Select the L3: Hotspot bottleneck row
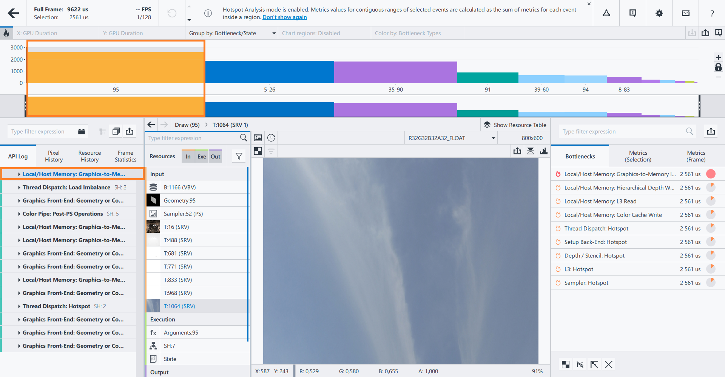Image resolution: width=725 pixels, height=377 pixels. (x=638, y=269)
